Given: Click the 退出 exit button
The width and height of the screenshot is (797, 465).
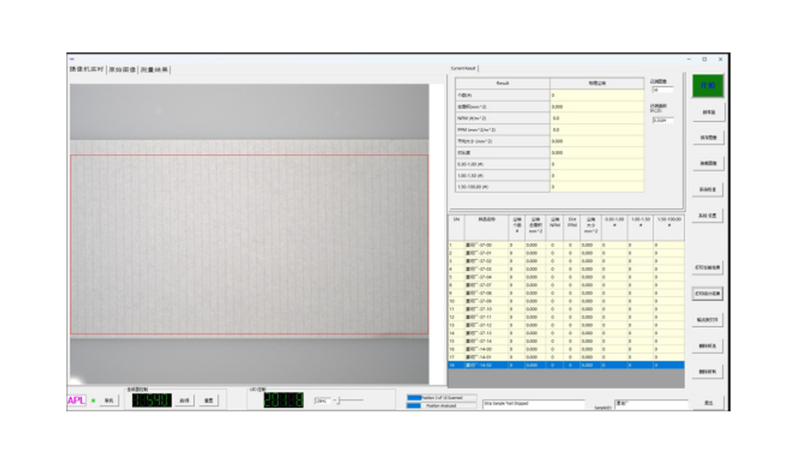Looking at the screenshot, I should click(708, 403).
